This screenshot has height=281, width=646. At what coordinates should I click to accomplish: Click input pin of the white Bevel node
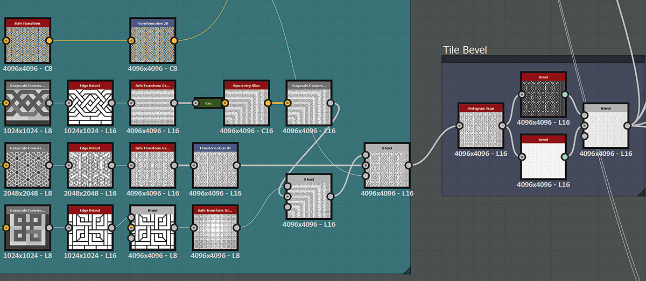(522, 157)
